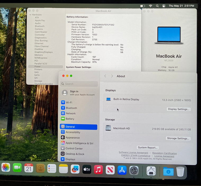Launch Freeform from the Dock

point(75,169)
